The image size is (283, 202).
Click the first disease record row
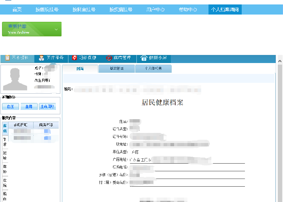33,131
